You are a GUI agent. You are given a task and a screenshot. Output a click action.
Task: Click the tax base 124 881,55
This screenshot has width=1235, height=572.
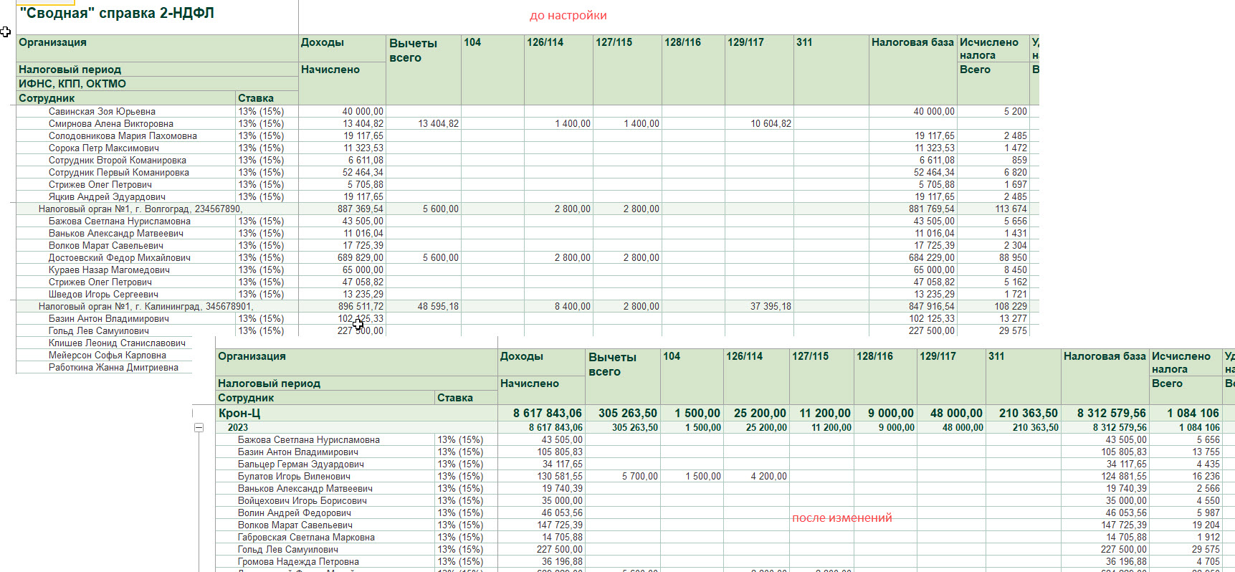click(x=1124, y=476)
